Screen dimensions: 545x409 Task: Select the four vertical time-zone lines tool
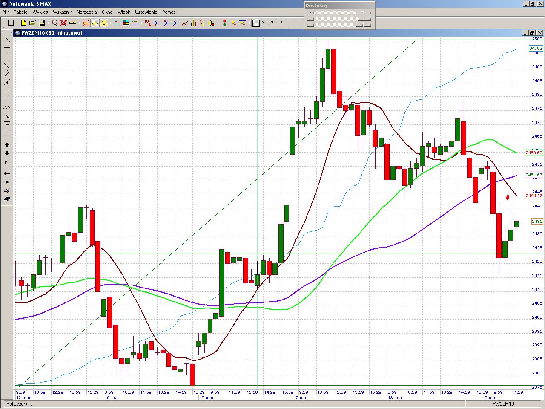point(7,133)
